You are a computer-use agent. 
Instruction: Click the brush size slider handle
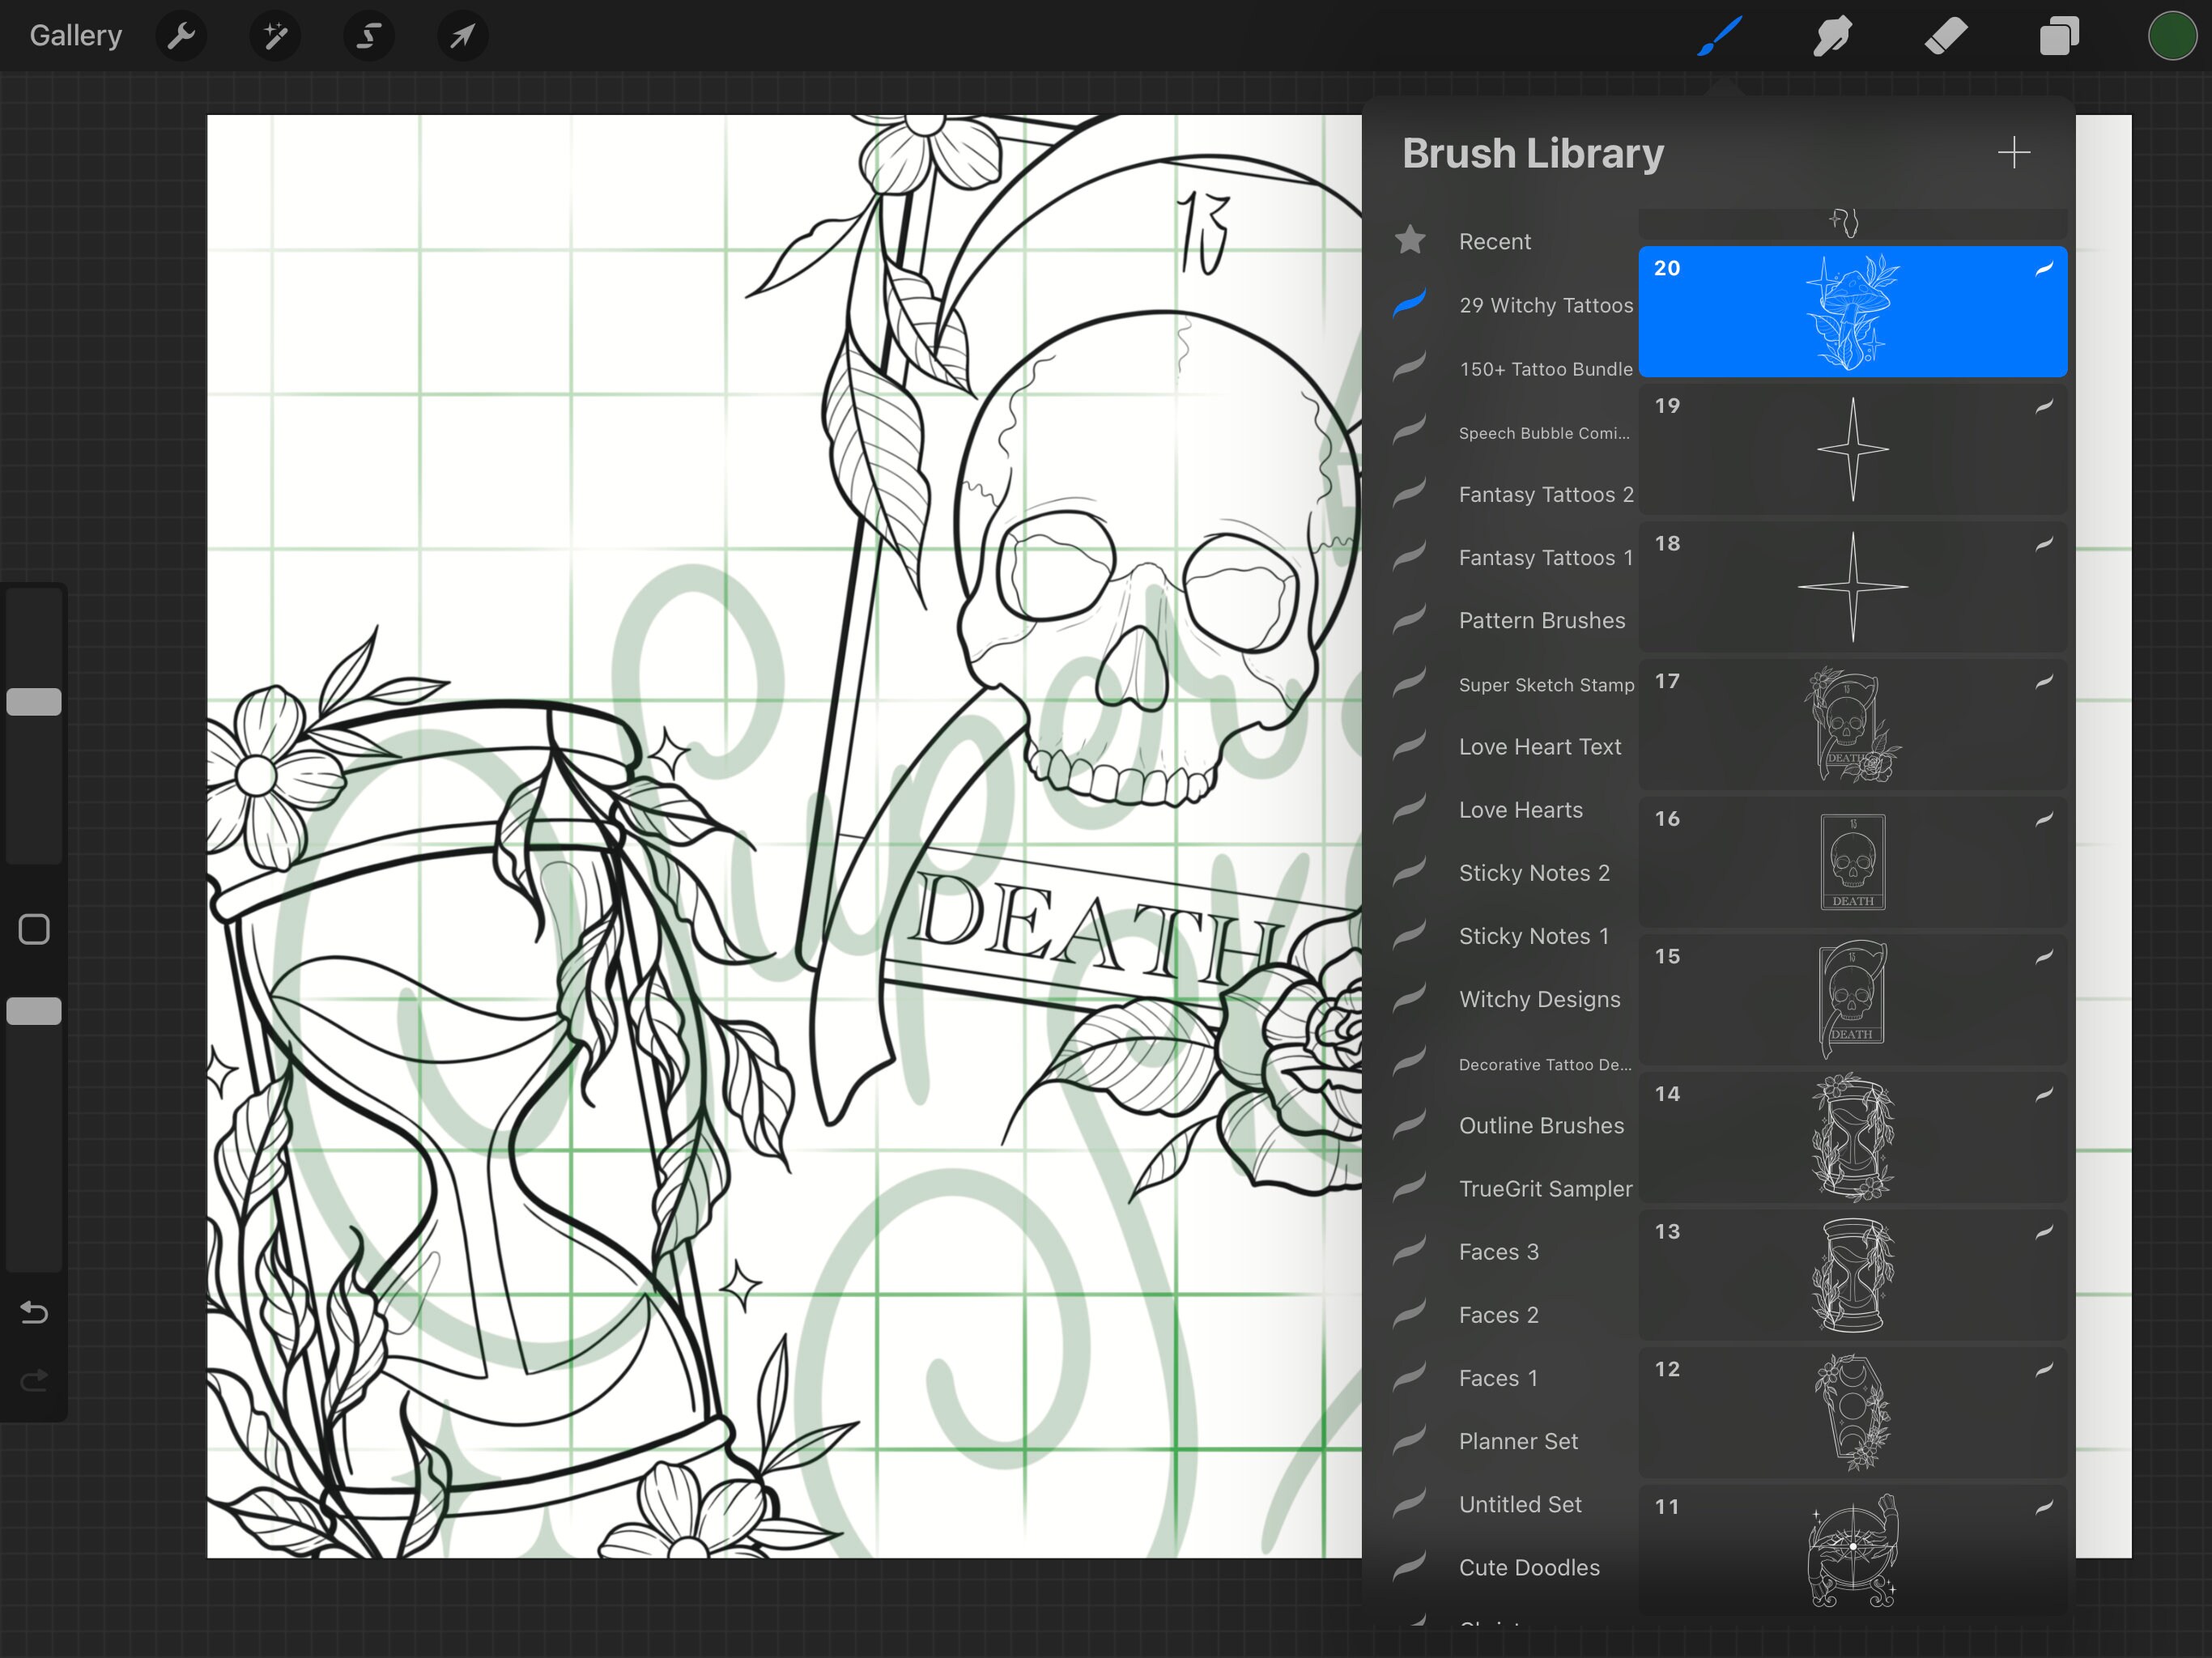click(34, 702)
